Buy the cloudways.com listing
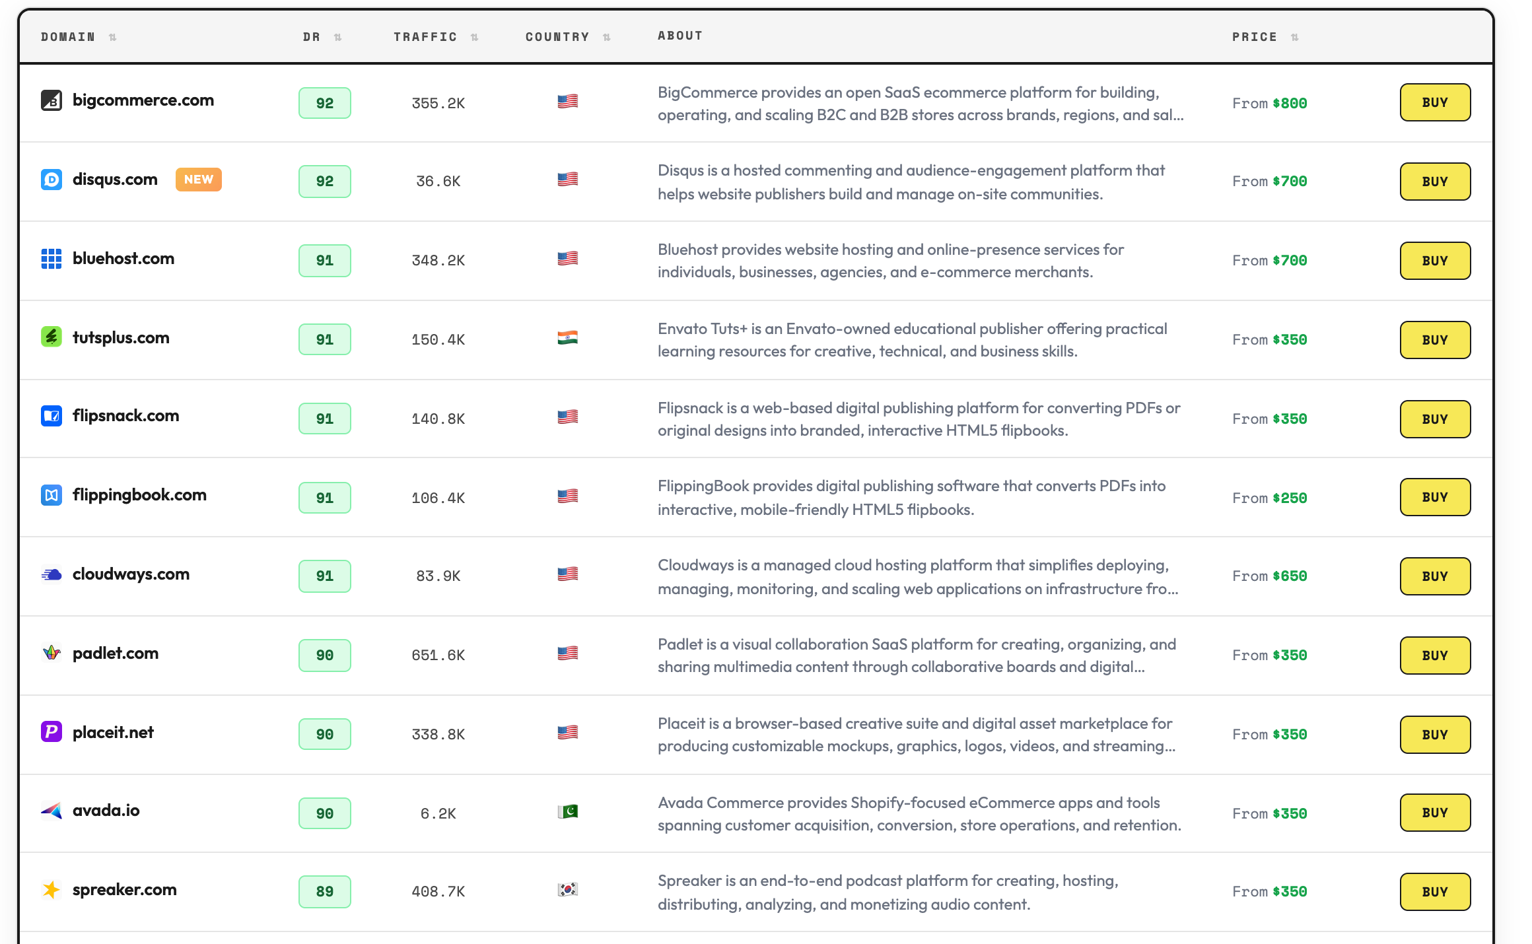 pyautogui.click(x=1435, y=576)
